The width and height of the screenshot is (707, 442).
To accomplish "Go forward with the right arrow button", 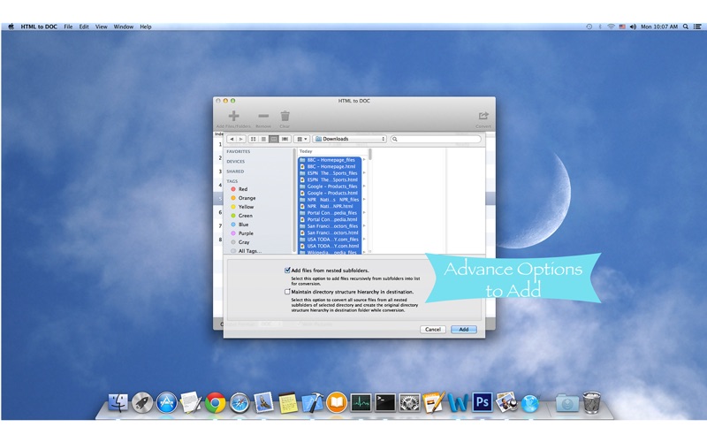I will [x=240, y=139].
